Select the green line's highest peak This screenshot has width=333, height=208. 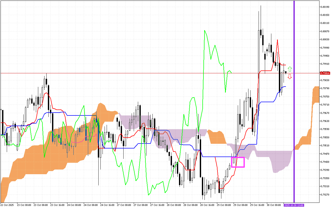tap(205, 31)
